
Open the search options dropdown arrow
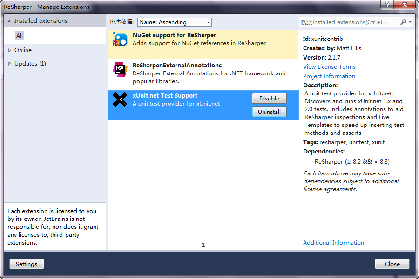pos(411,22)
